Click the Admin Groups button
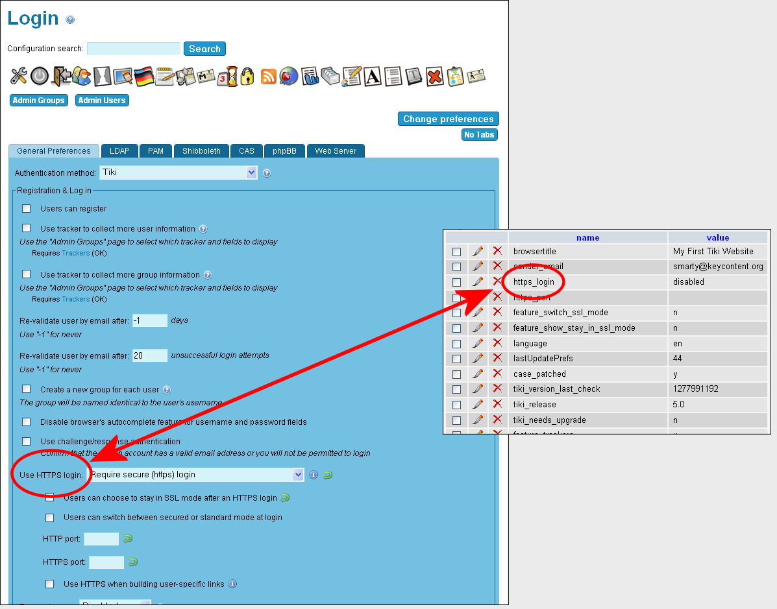This screenshot has height=609, width=777. coord(39,101)
